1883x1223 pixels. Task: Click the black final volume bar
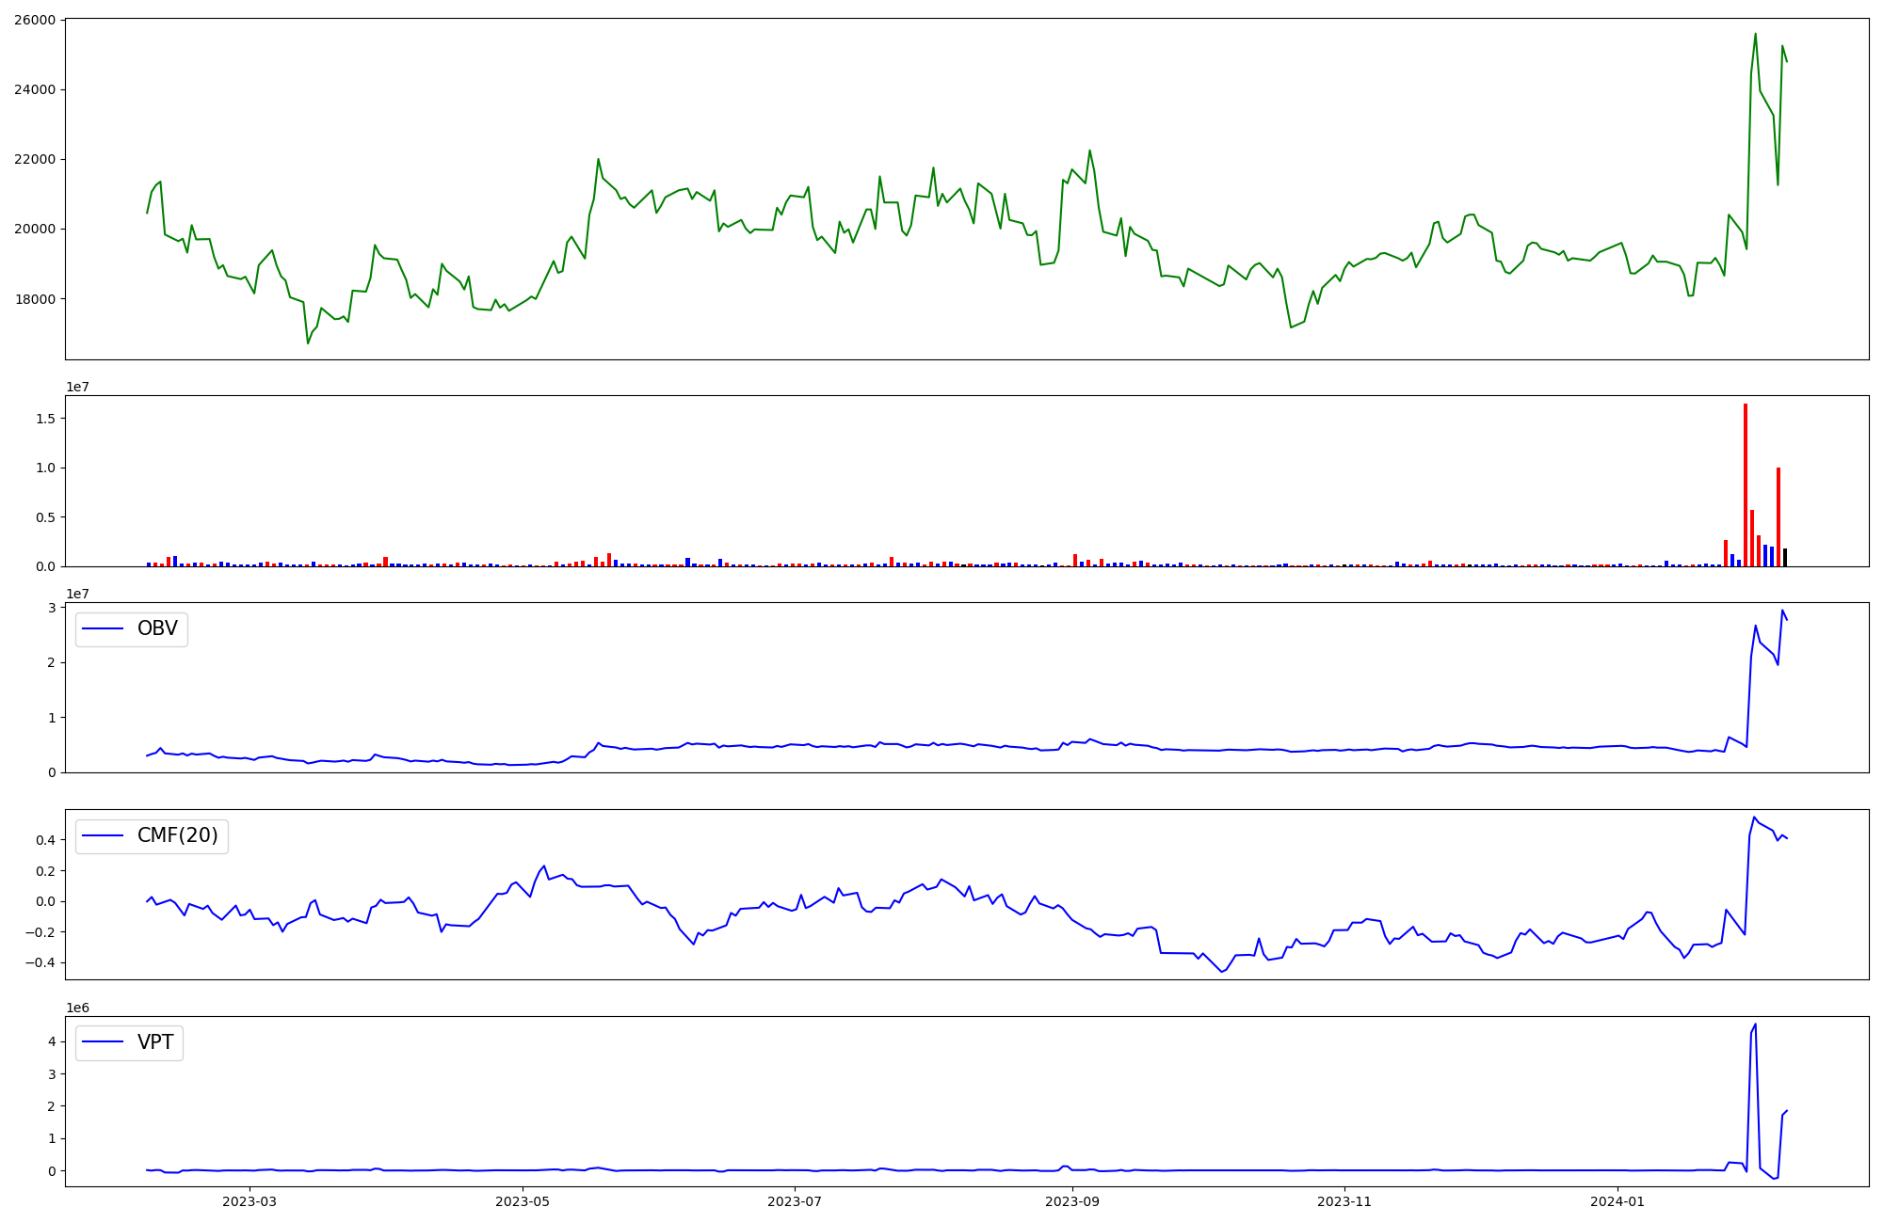coord(1784,557)
